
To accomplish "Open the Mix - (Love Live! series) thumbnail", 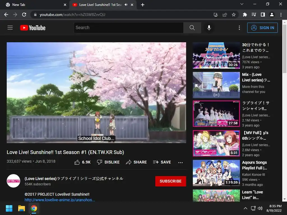I will [x=216, y=85].
